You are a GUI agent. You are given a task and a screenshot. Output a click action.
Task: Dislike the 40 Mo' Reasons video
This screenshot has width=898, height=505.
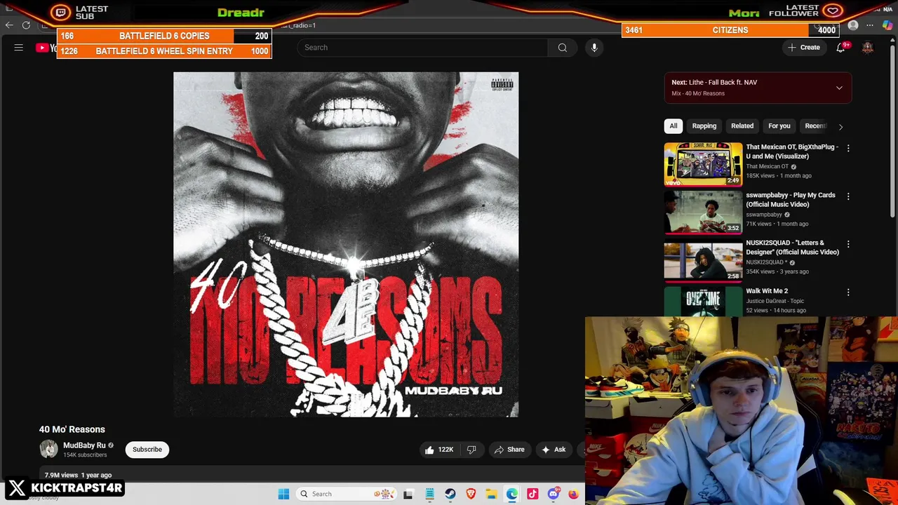coord(471,450)
